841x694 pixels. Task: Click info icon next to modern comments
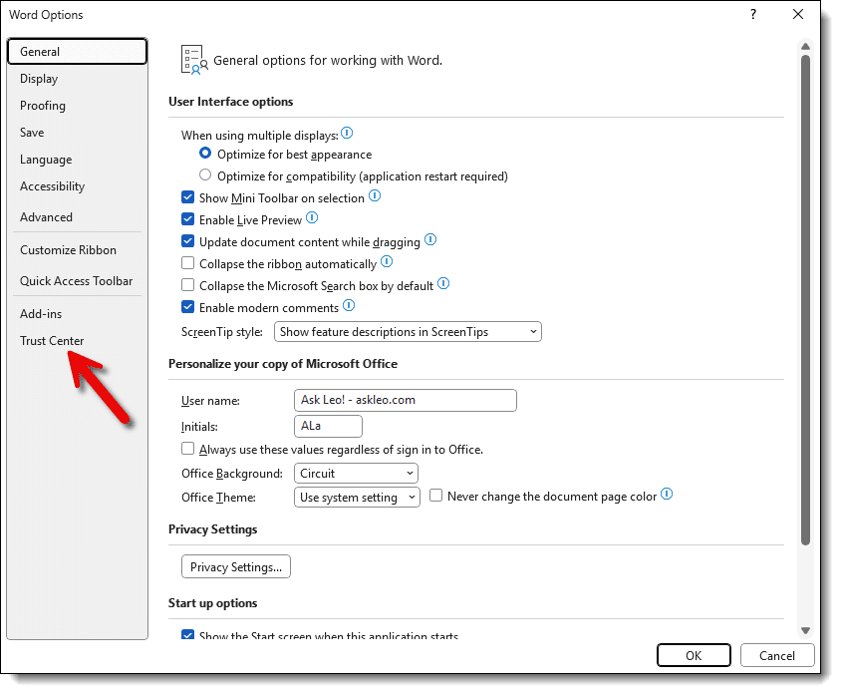349,306
